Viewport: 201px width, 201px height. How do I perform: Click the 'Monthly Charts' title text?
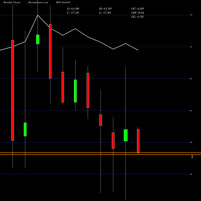(x=12, y=2)
